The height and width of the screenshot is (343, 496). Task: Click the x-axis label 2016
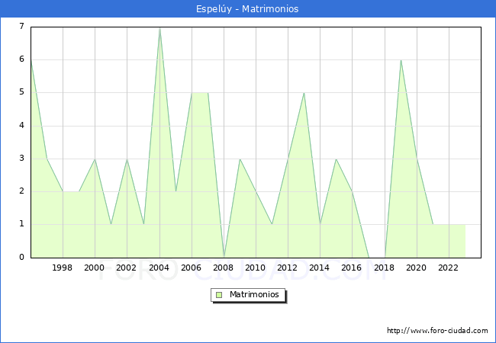[x=352, y=268]
